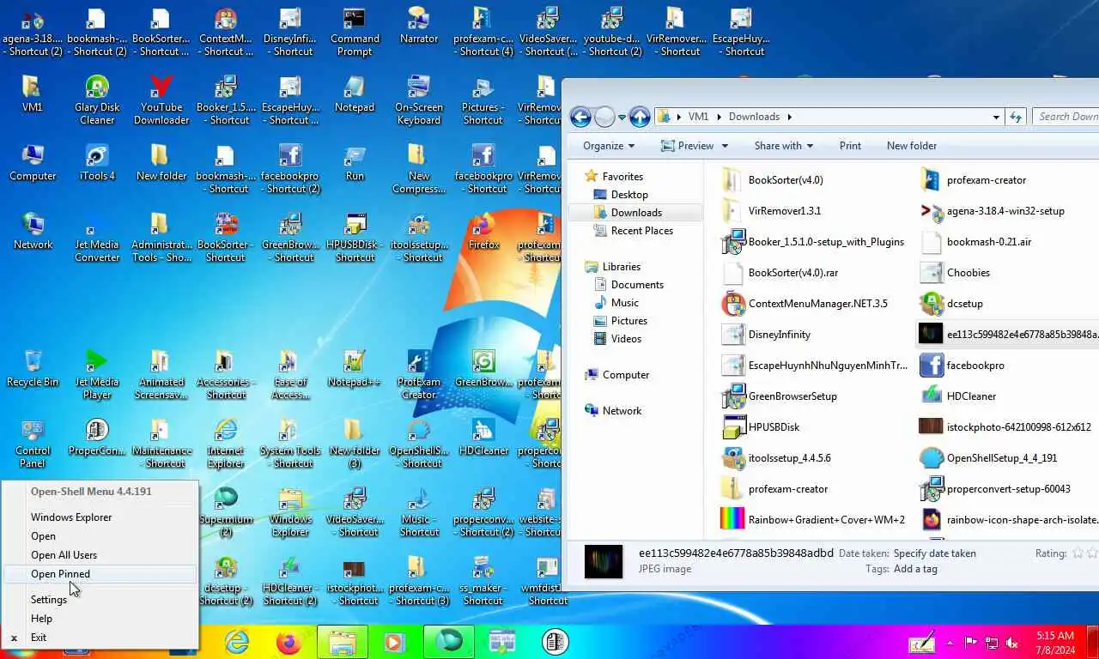1099x659 pixels.
Task: Choose Windows Explorer in Open-Shell menu
Action: tap(100, 517)
